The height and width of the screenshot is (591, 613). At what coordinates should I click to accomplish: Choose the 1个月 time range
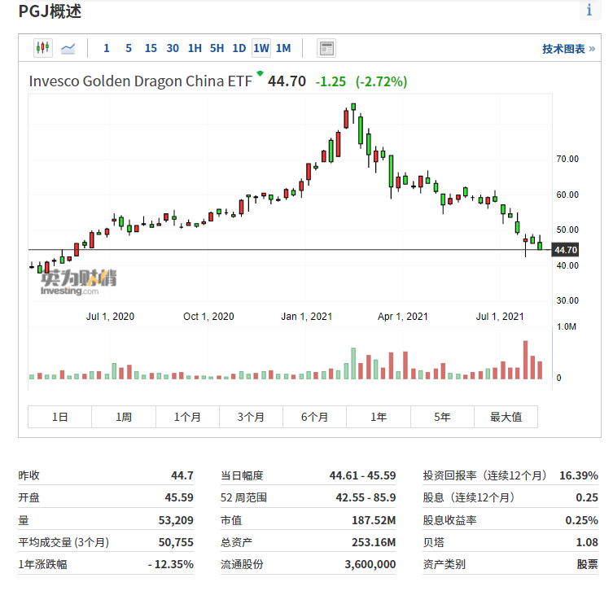[187, 417]
